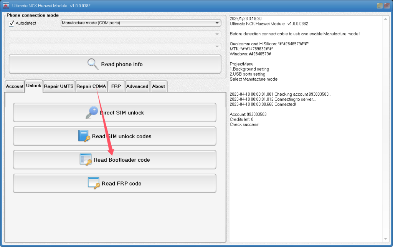Click the '2.USB ports setting' log line
393x247 pixels.
248,74
